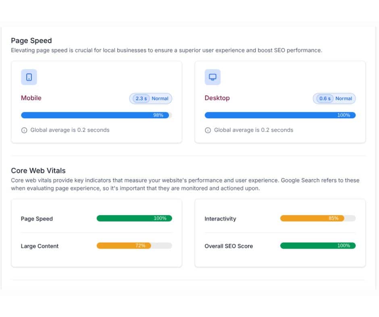Click the Normal status label for Desktop
Image resolution: width=379 pixels, height=317 pixels.
click(344, 98)
